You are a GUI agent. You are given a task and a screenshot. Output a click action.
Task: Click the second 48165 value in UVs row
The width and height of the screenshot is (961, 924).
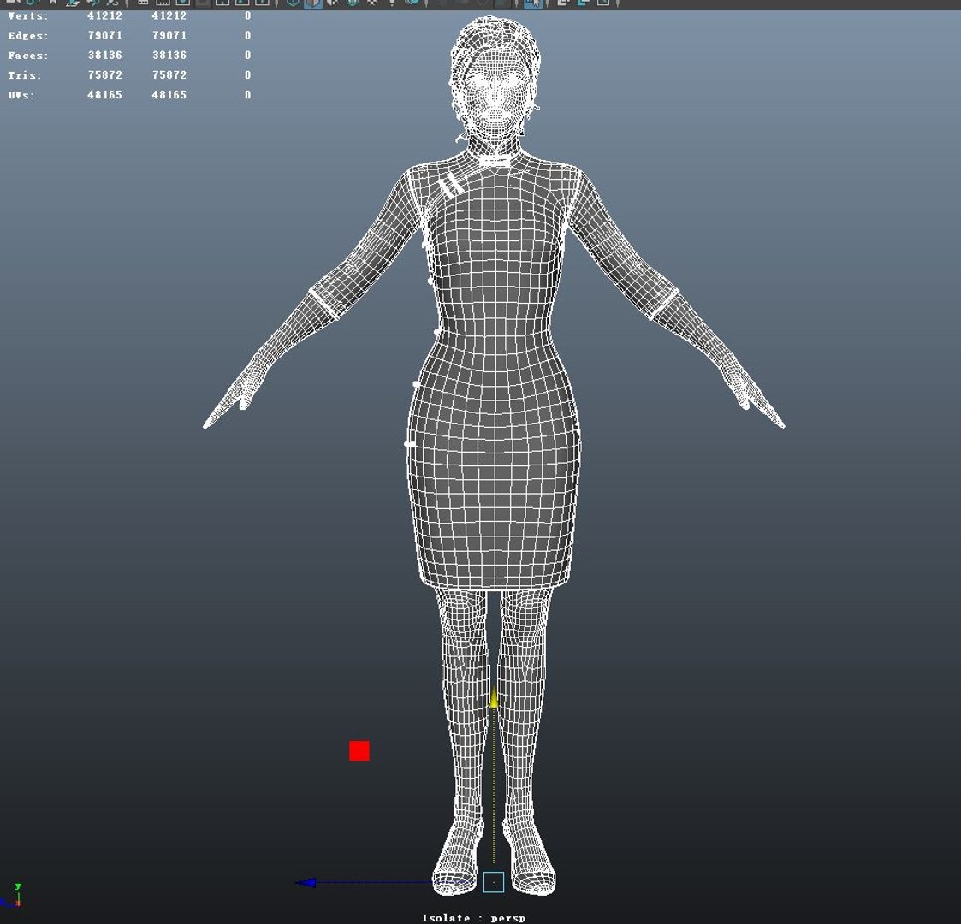click(x=169, y=95)
